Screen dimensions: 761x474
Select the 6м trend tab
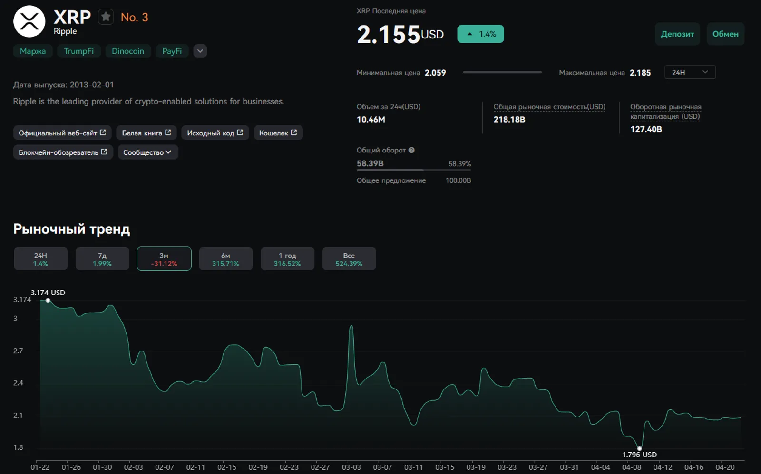(x=225, y=259)
